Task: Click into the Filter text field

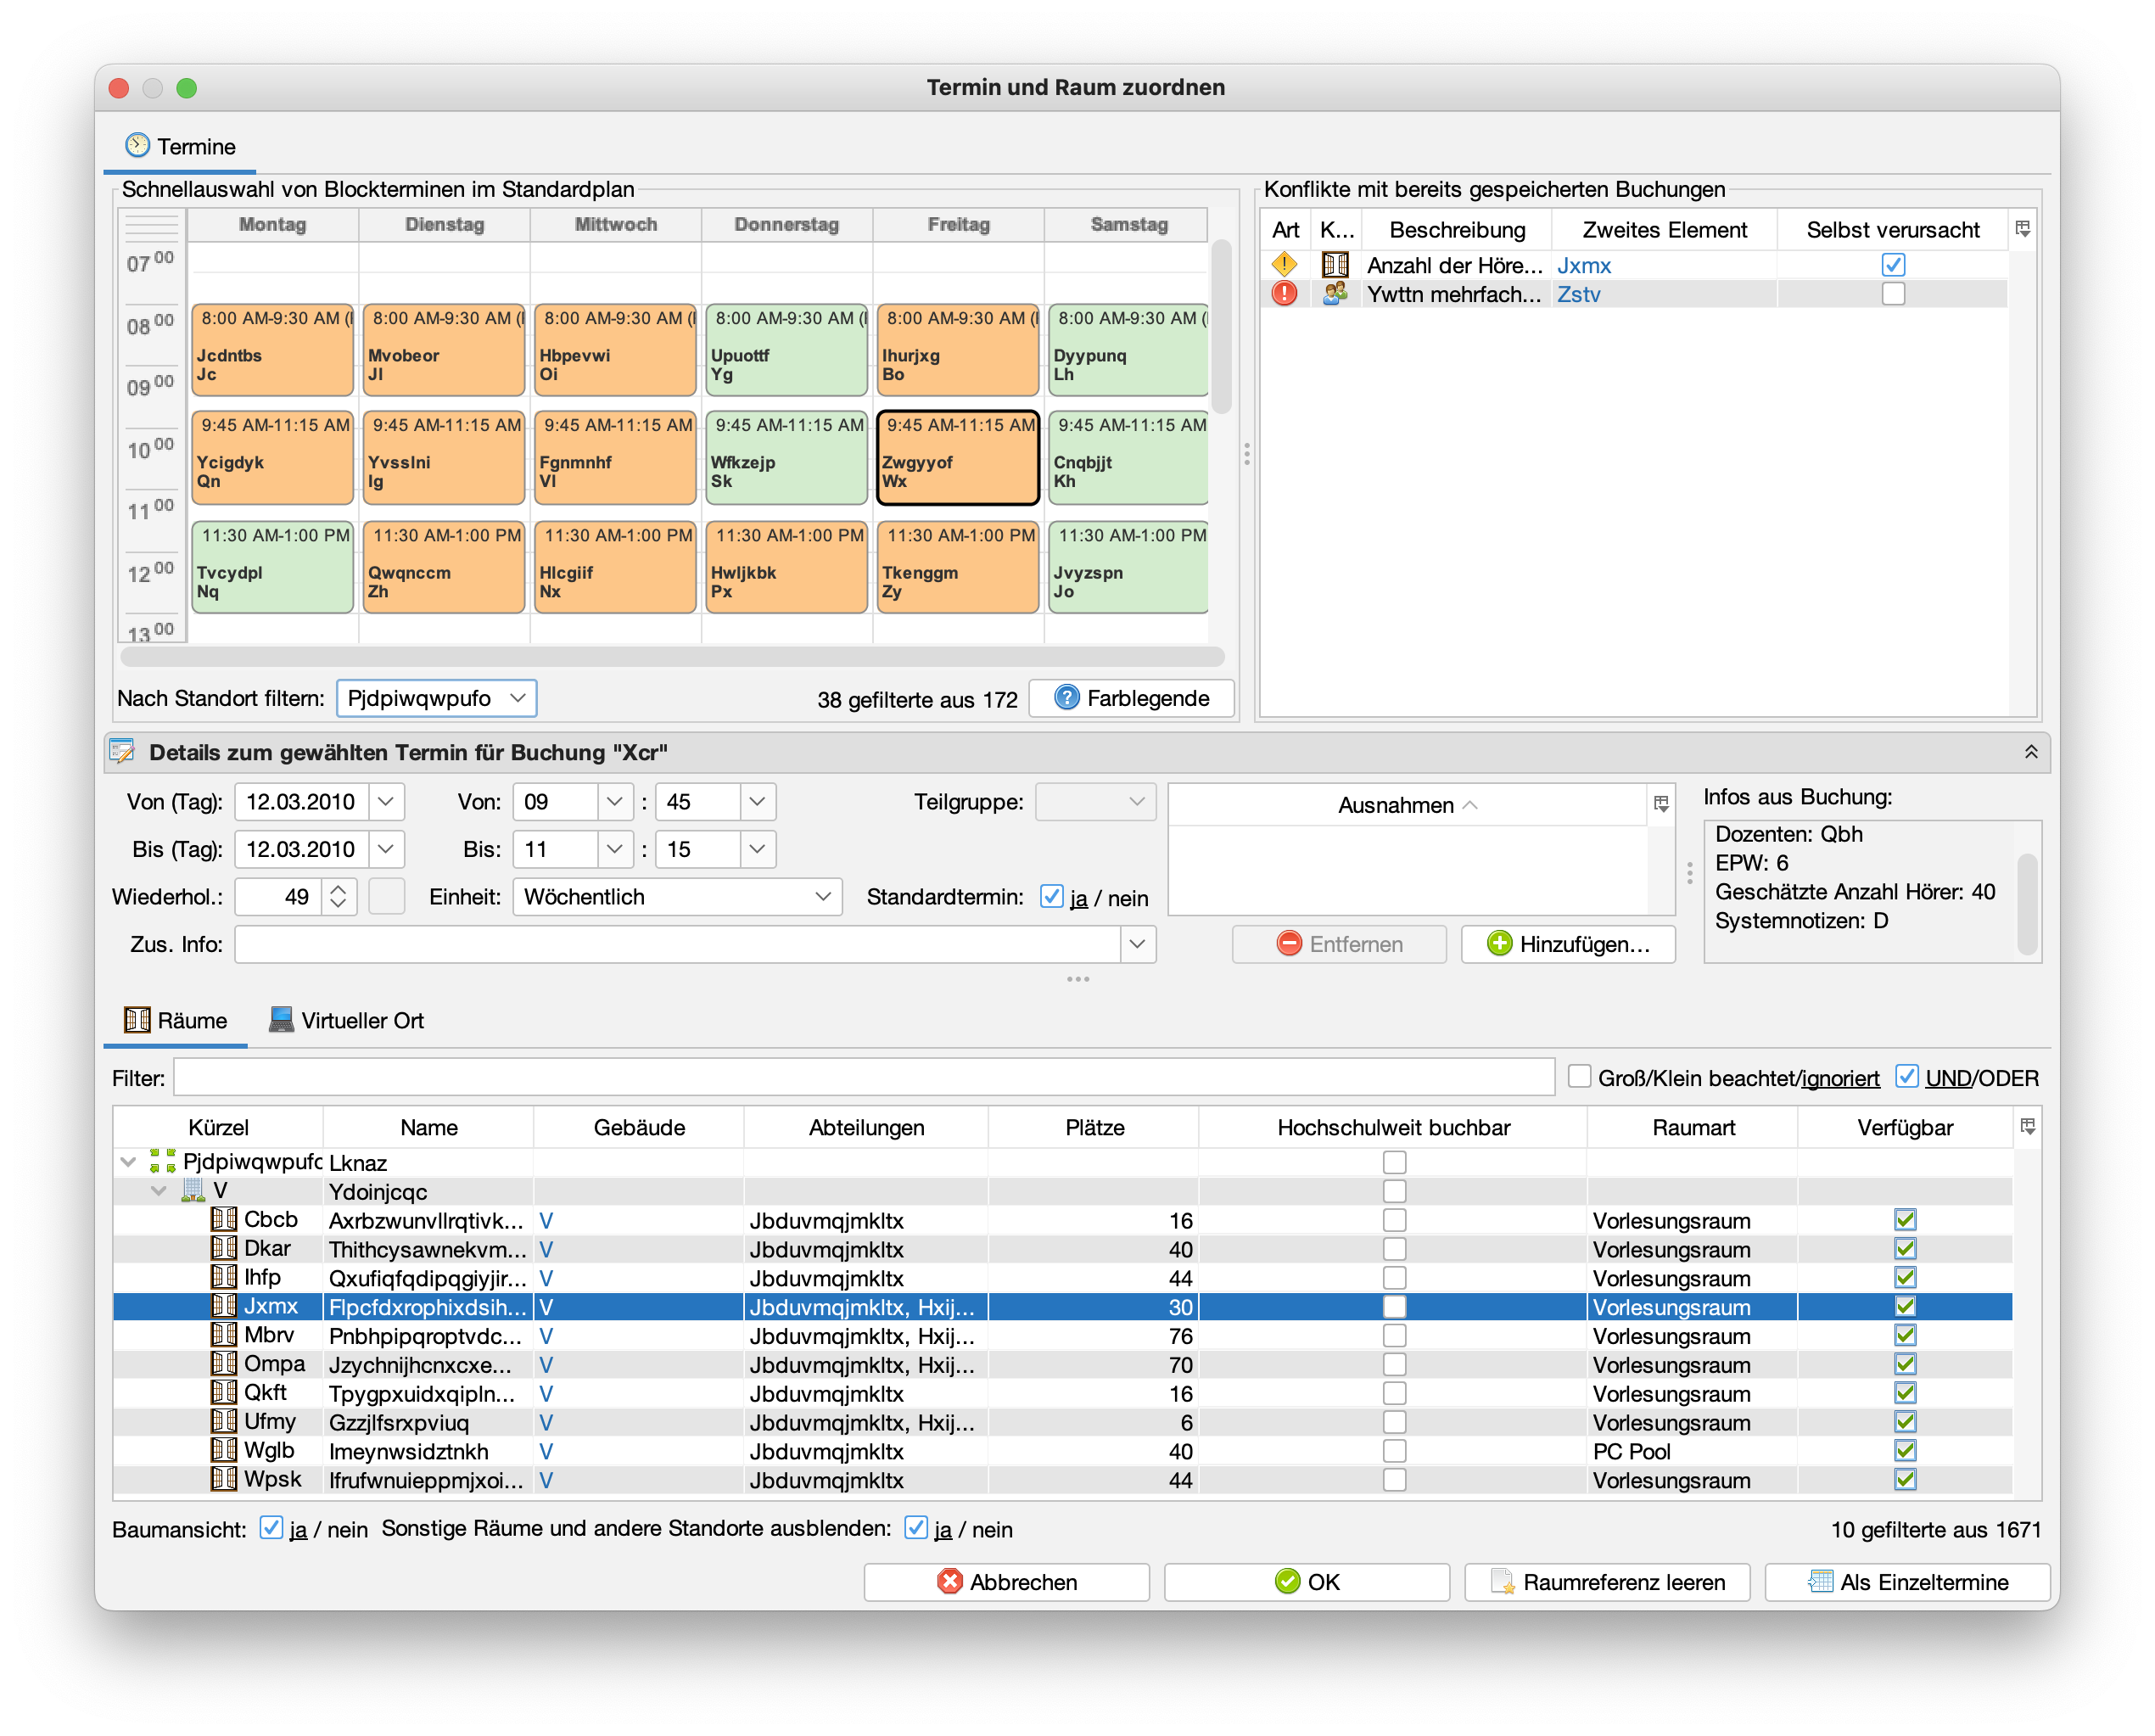Action: tap(863, 1078)
